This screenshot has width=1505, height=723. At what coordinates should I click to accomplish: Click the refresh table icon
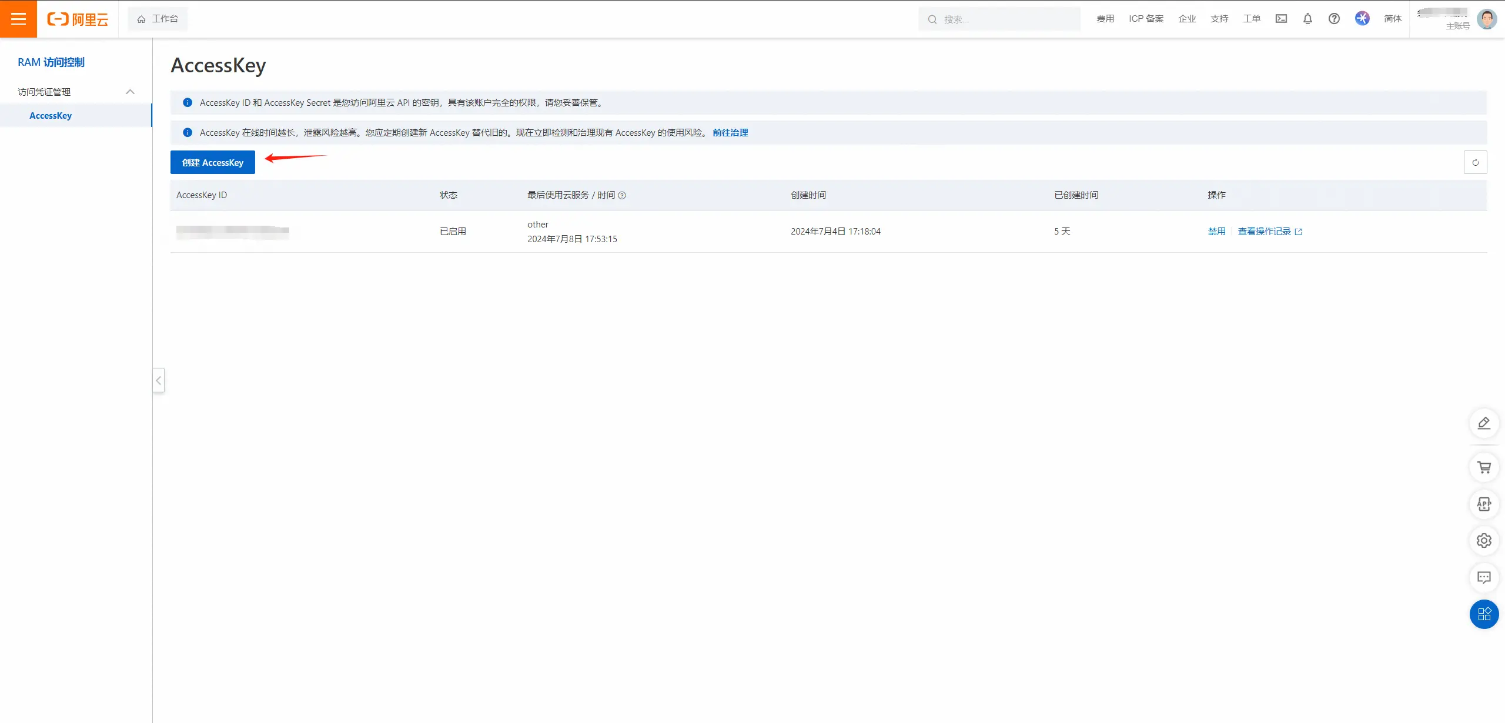click(x=1475, y=163)
